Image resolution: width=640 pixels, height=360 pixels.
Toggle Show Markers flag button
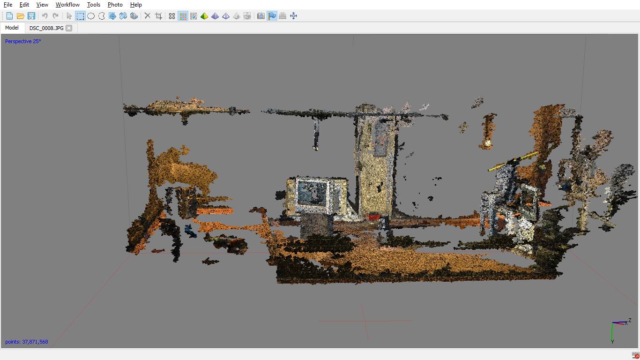pos(272,16)
